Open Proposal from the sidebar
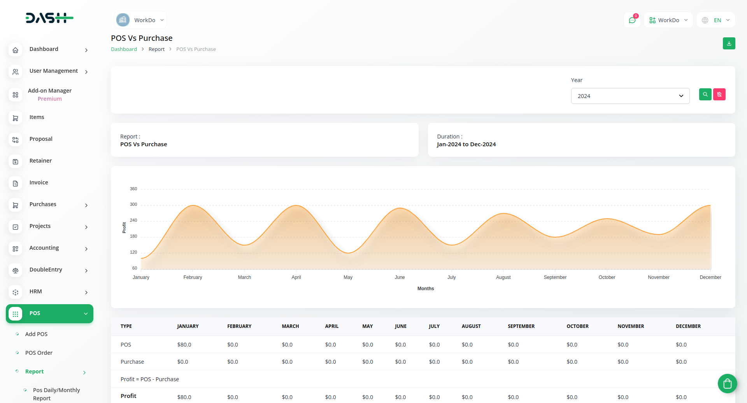 point(41,139)
